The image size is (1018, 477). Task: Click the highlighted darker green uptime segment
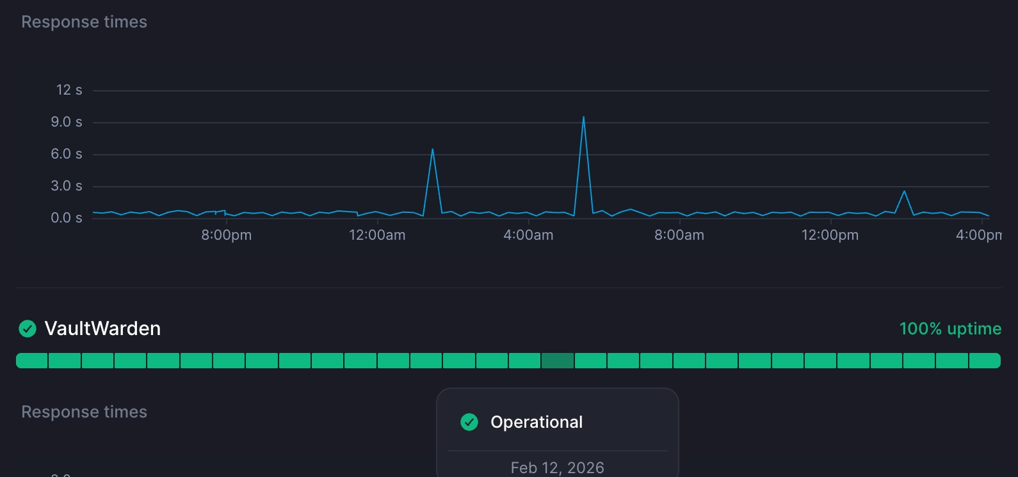click(x=557, y=361)
